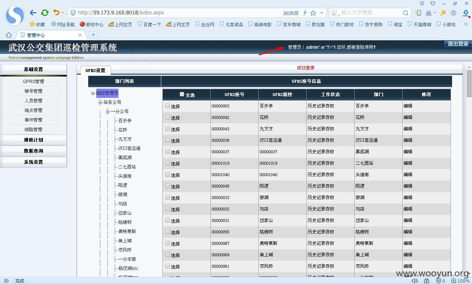Check the checkbox for row 00001040
Screen dimensions: 472x284
[167, 174]
